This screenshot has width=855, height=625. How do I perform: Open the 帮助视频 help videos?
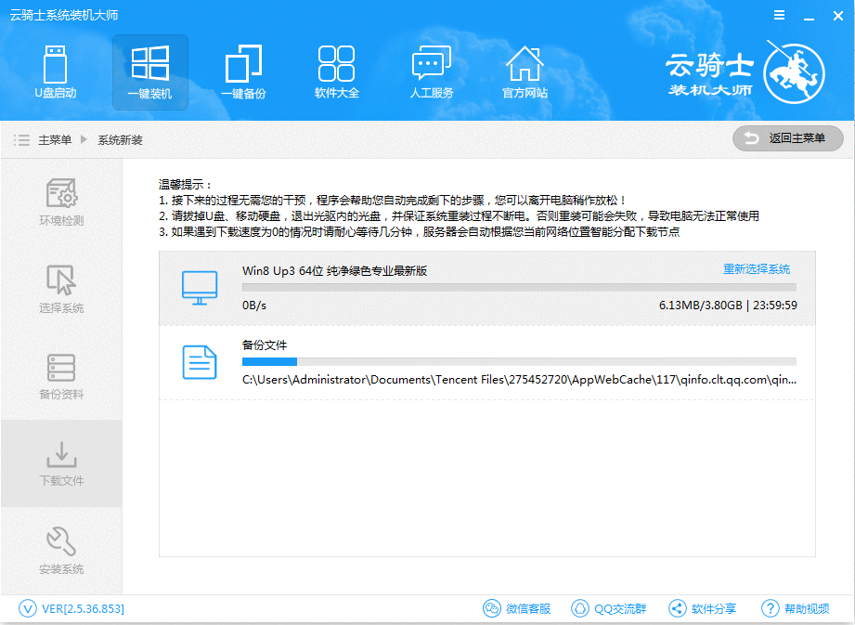[796, 608]
